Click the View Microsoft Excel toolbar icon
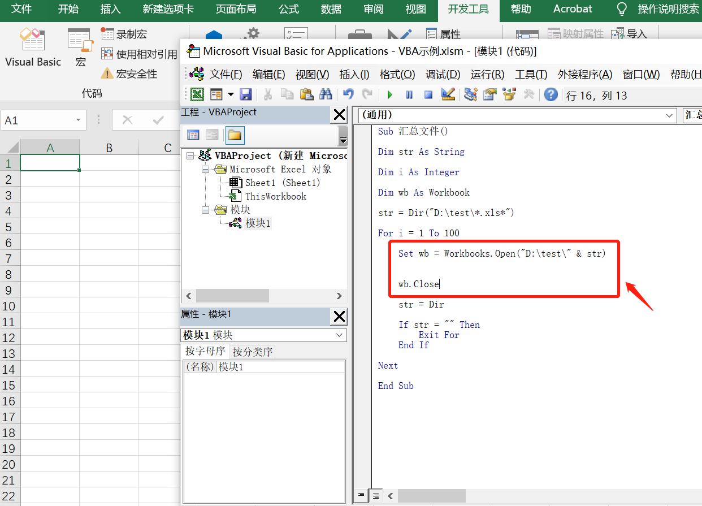 197,94
